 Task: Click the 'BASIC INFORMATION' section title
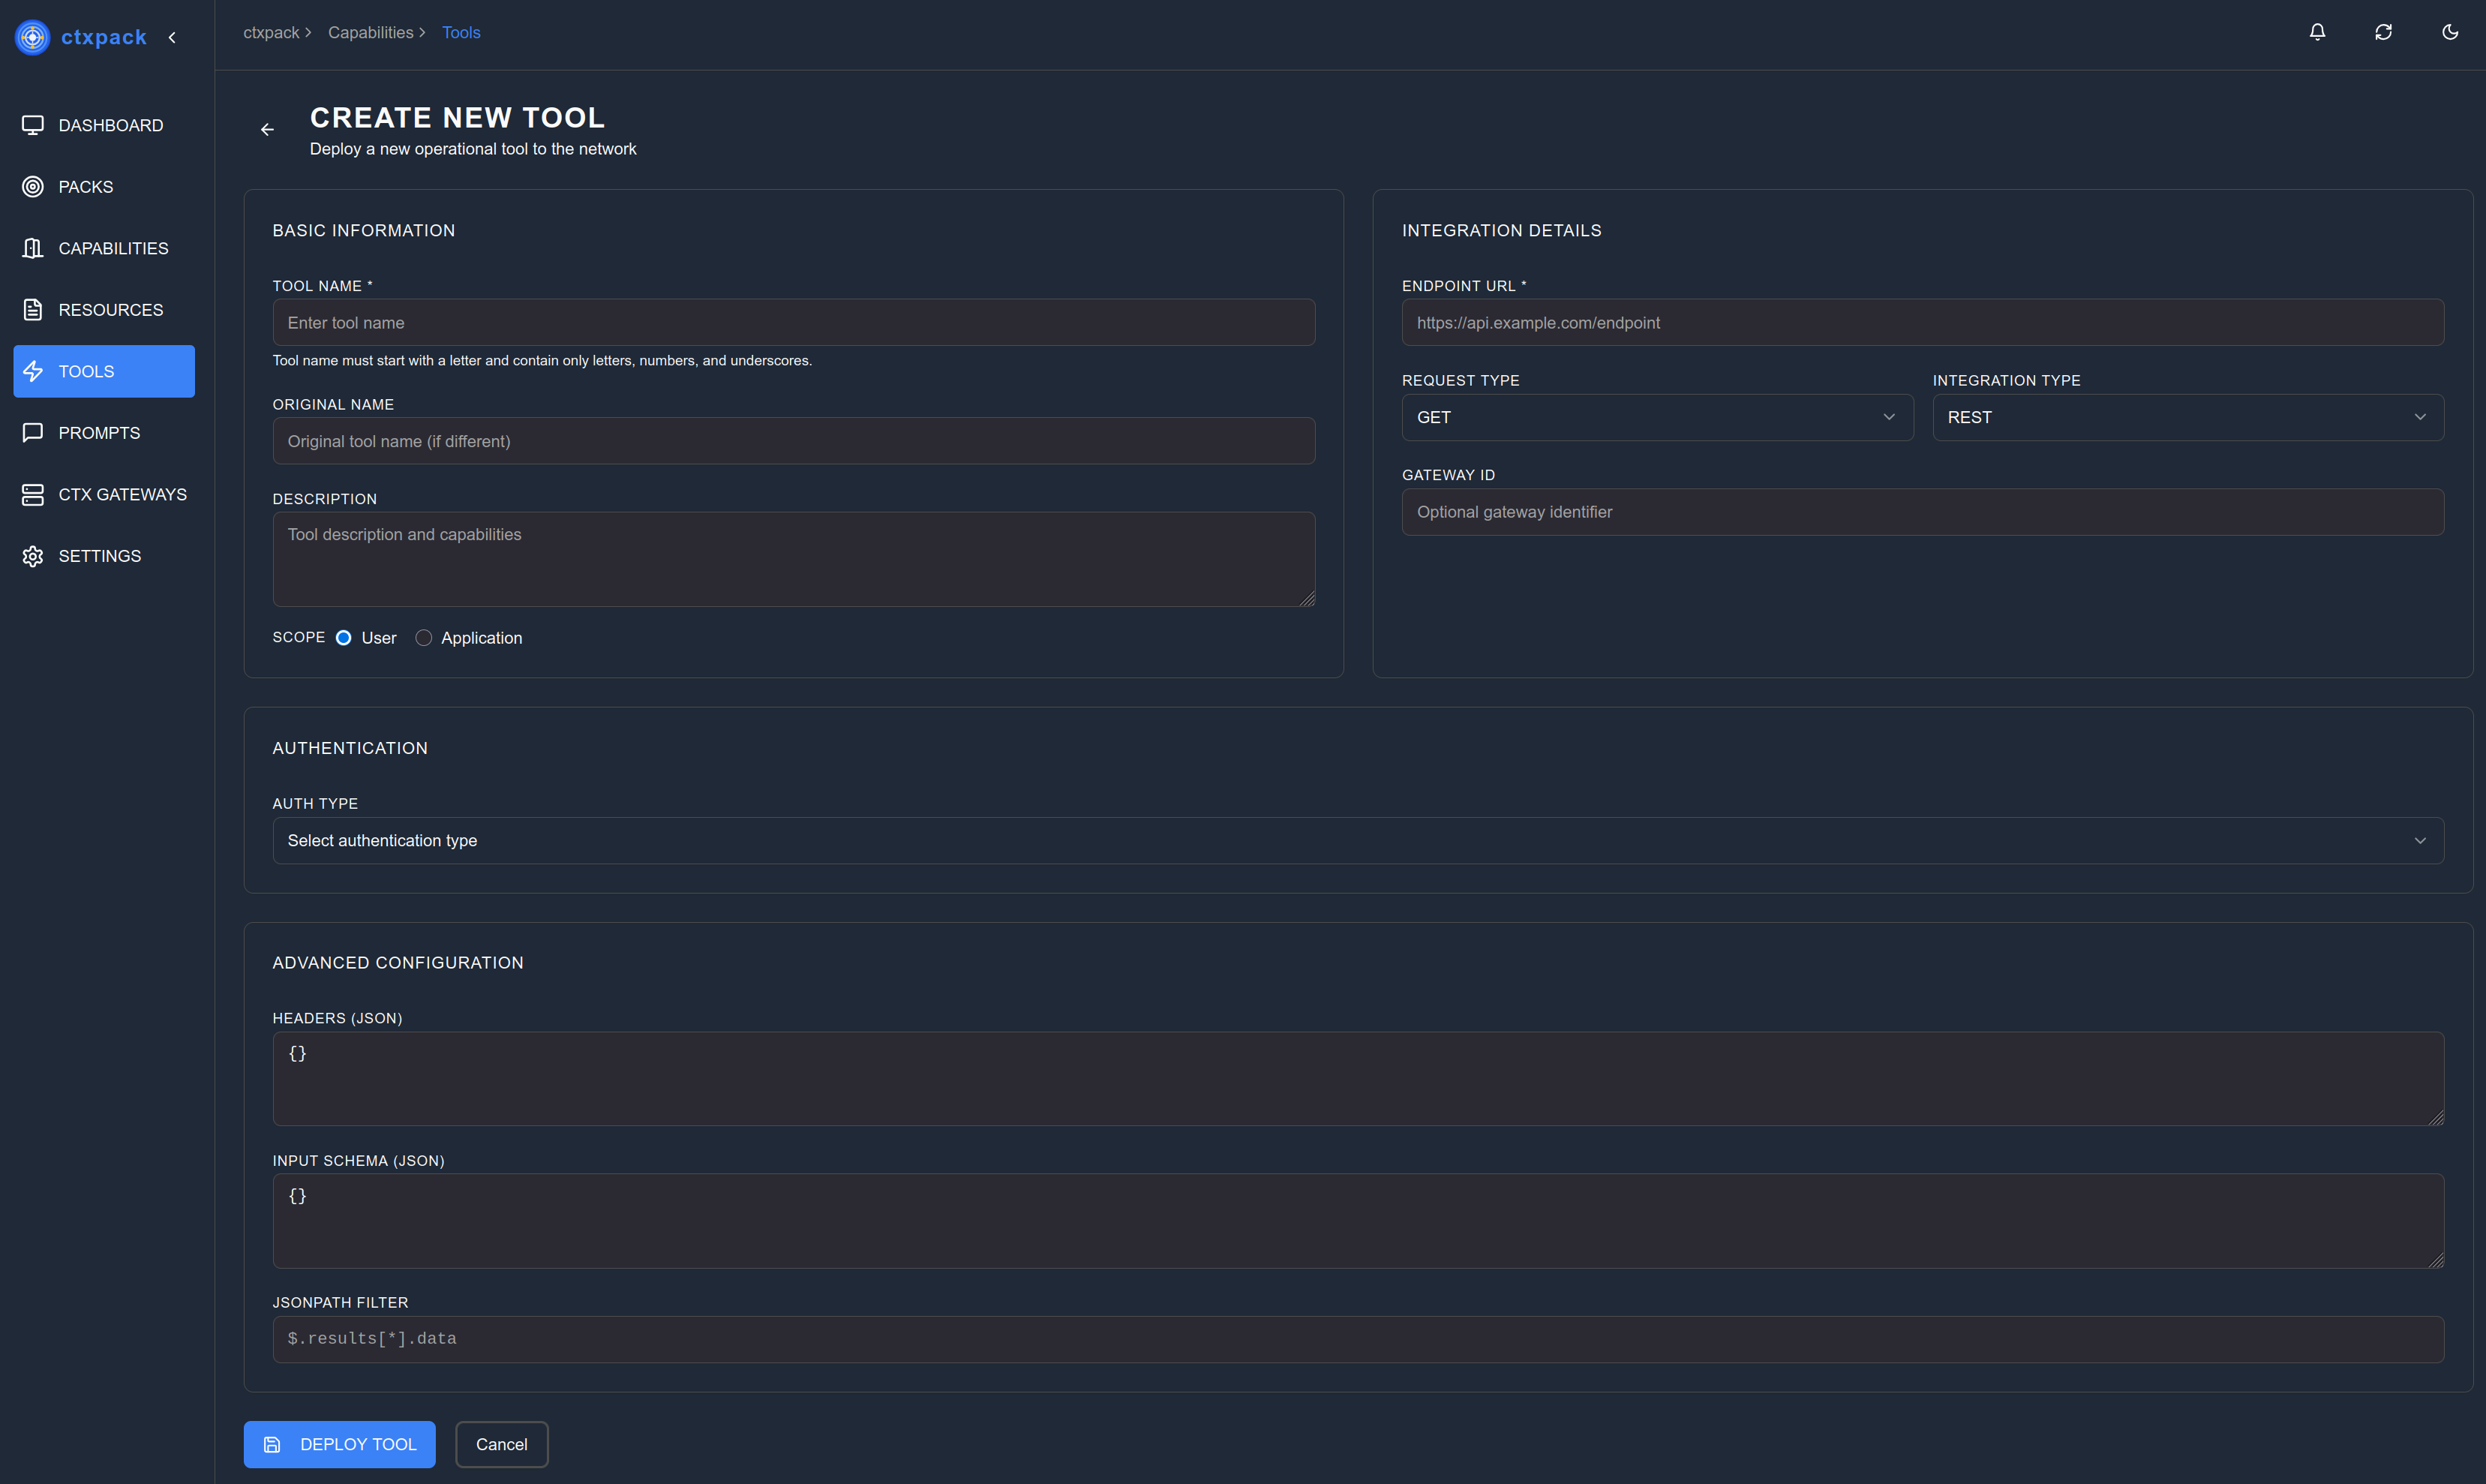(364, 230)
